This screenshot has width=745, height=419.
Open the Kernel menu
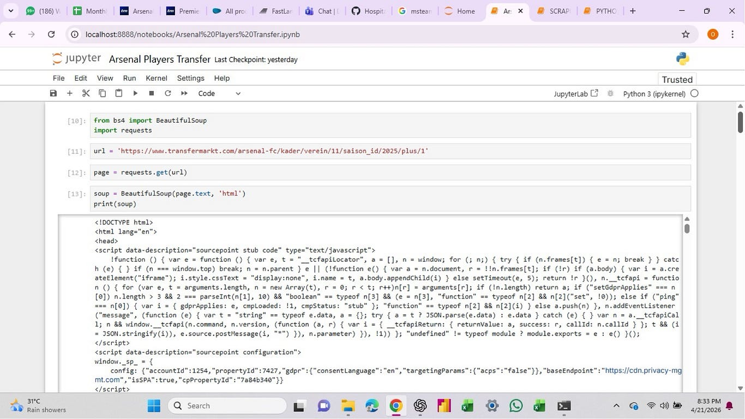[157, 78]
